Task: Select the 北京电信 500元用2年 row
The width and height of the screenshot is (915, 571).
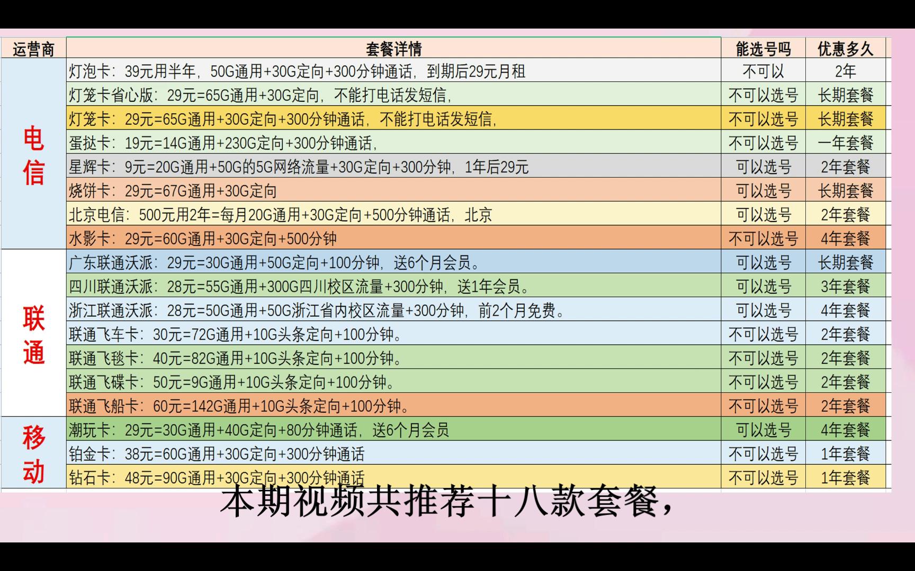Action: point(393,214)
